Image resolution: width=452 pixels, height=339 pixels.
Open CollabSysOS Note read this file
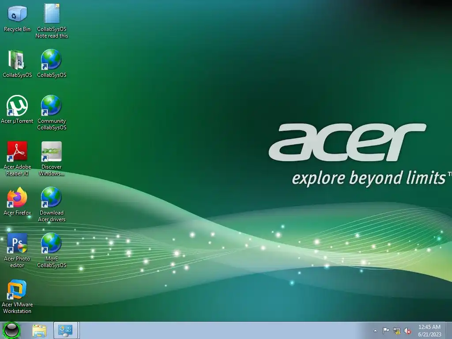(x=52, y=21)
